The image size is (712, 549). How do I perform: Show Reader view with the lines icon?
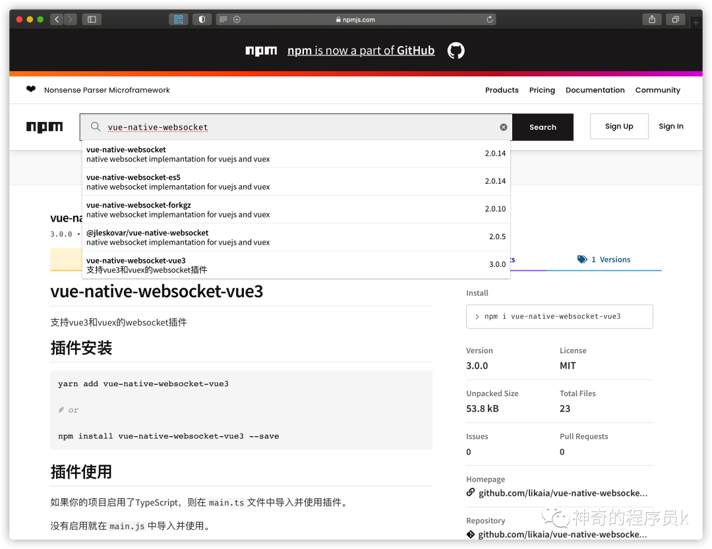tap(223, 19)
